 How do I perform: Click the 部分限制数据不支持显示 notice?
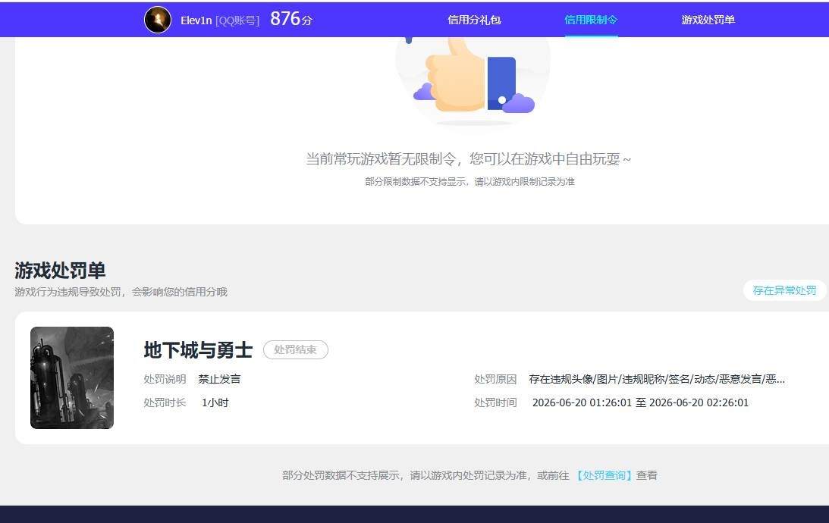click(469, 182)
